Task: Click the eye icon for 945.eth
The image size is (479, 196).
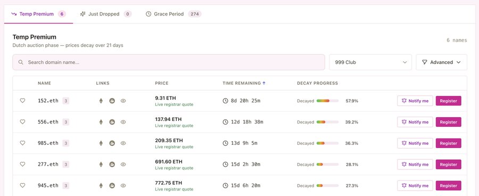Action: click(123, 185)
